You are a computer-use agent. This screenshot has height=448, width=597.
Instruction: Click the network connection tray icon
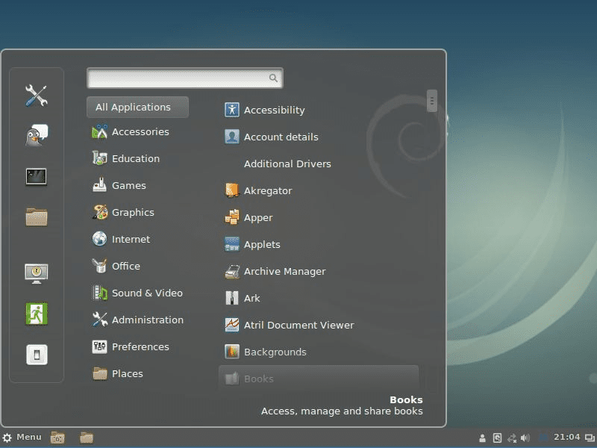click(x=512, y=438)
